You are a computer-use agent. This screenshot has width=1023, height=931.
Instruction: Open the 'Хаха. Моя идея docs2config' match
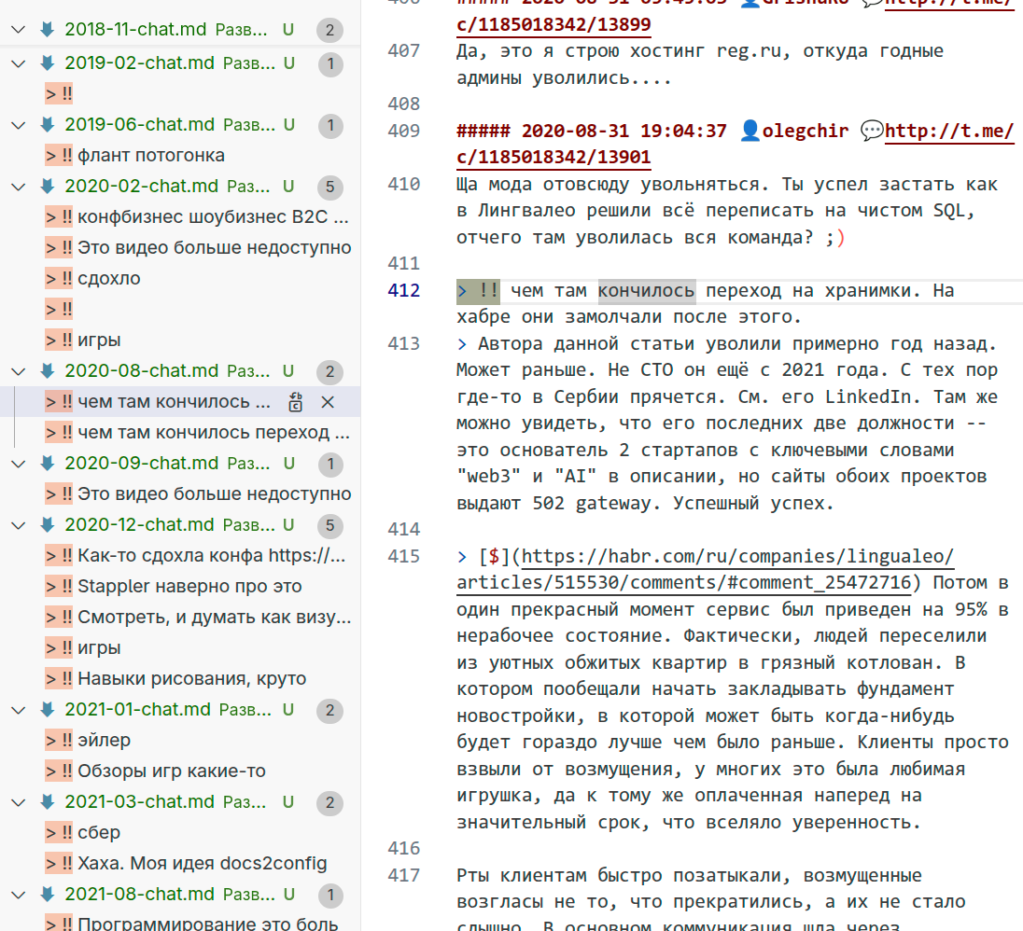point(202,864)
